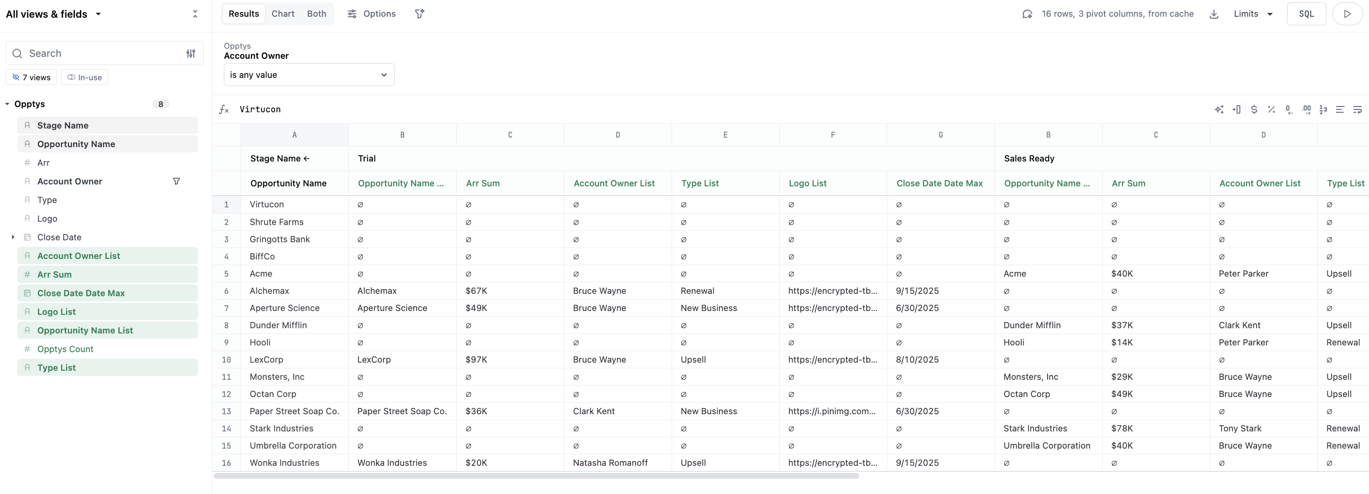1369x494 pixels.
Task: Open the AI filter funnel icon
Action: (420, 14)
